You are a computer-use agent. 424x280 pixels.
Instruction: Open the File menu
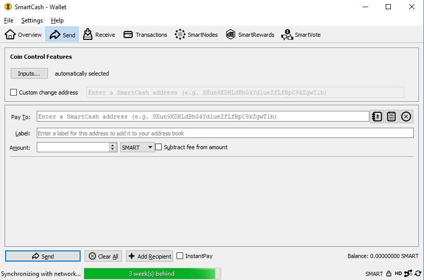9,20
